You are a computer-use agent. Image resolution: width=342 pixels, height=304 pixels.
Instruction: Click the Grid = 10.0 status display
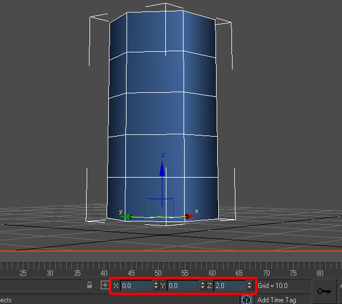(x=272, y=285)
